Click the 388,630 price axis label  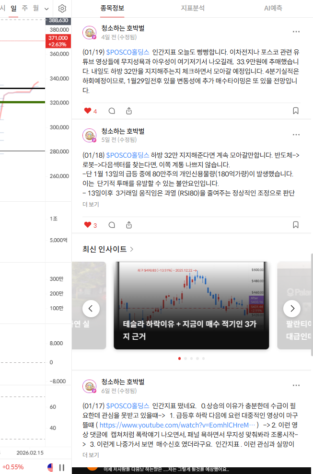click(58, 20)
